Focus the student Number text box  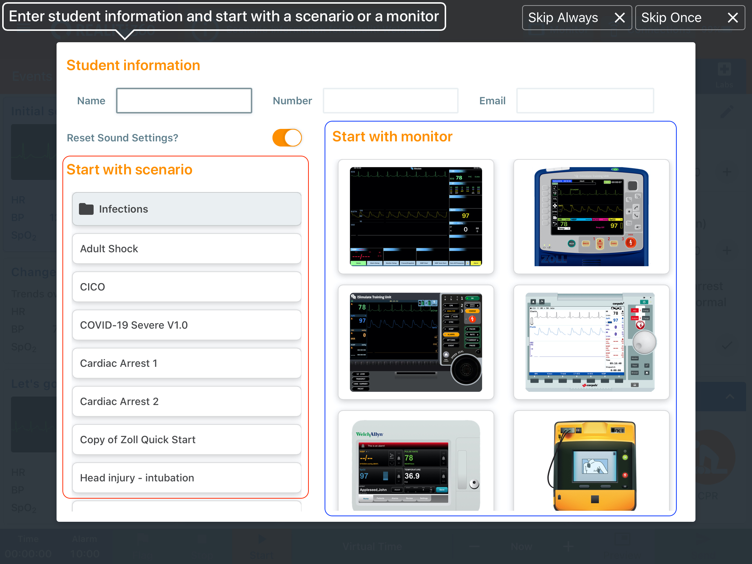point(390,101)
